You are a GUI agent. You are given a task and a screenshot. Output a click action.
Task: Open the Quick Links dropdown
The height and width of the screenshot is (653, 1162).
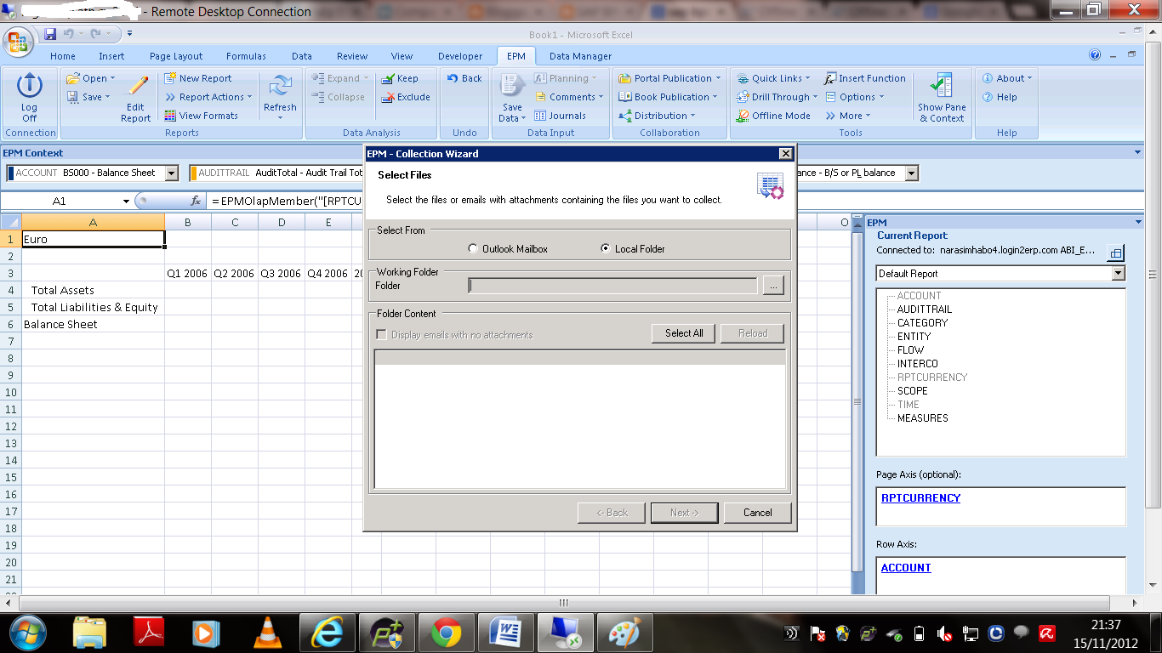click(x=775, y=77)
